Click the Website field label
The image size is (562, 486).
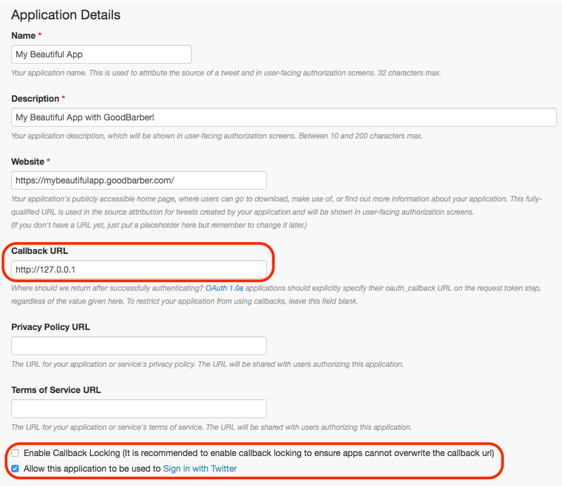click(27, 162)
